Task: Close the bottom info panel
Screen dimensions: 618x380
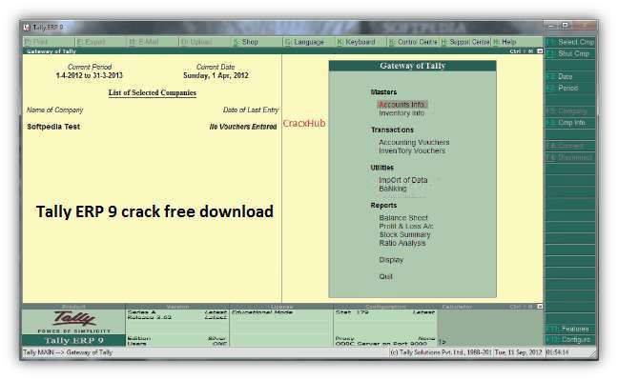Action: click(x=540, y=307)
